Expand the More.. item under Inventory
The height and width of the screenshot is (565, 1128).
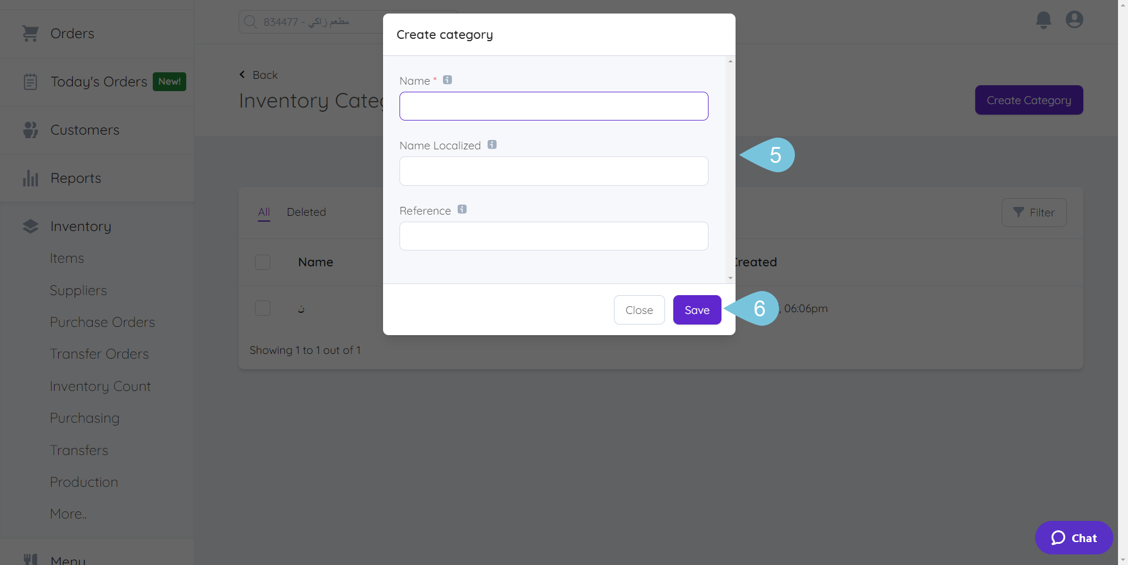68,513
